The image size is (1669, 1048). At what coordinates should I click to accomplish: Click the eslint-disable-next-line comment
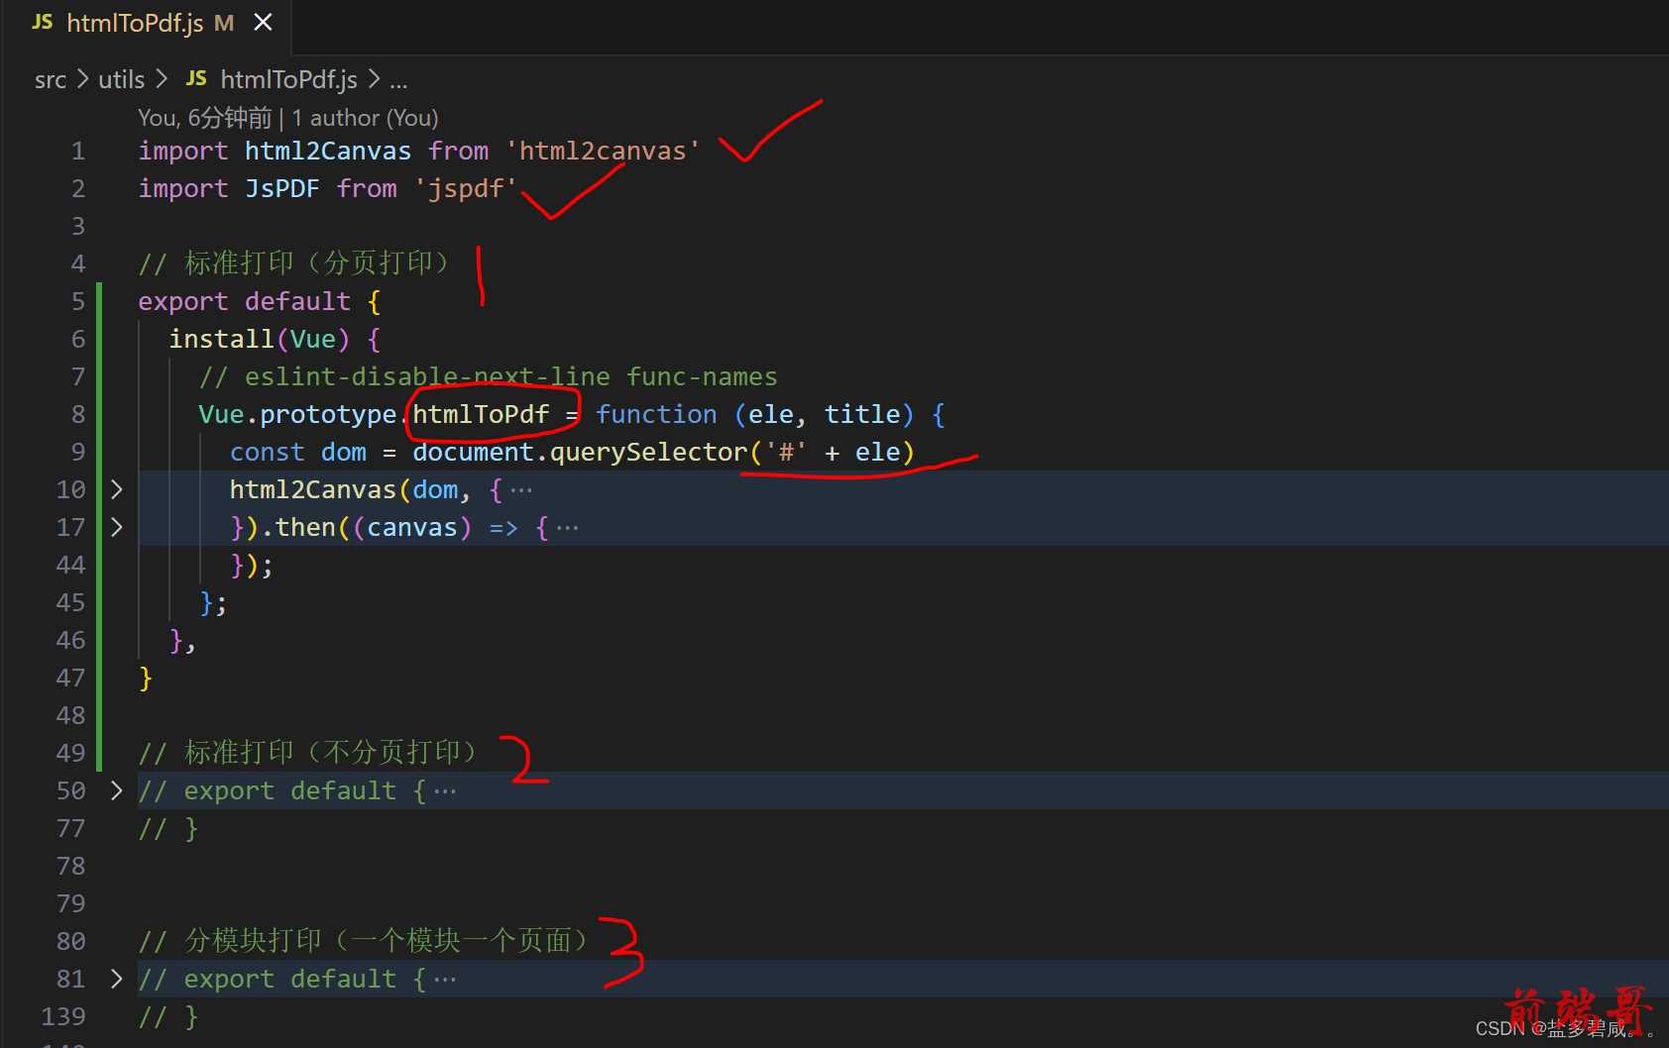point(488,377)
